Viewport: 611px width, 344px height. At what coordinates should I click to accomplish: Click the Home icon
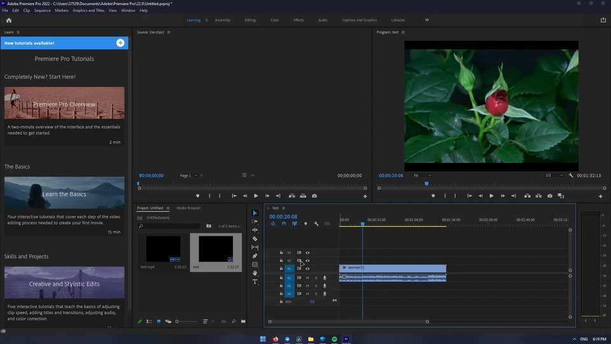tap(9, 20)
